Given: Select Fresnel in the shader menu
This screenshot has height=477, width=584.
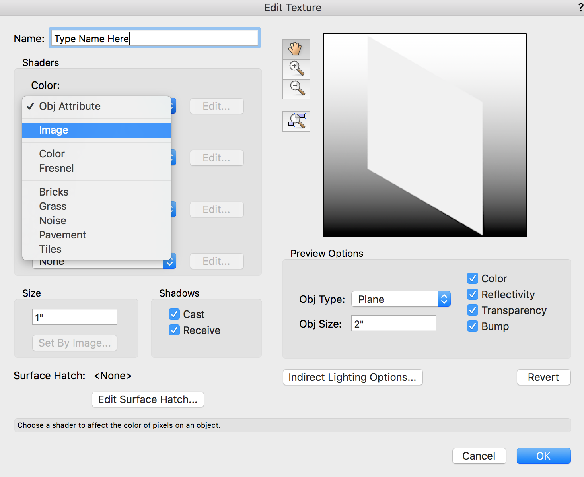Looking at the screenshot, I should coord(56,168).
